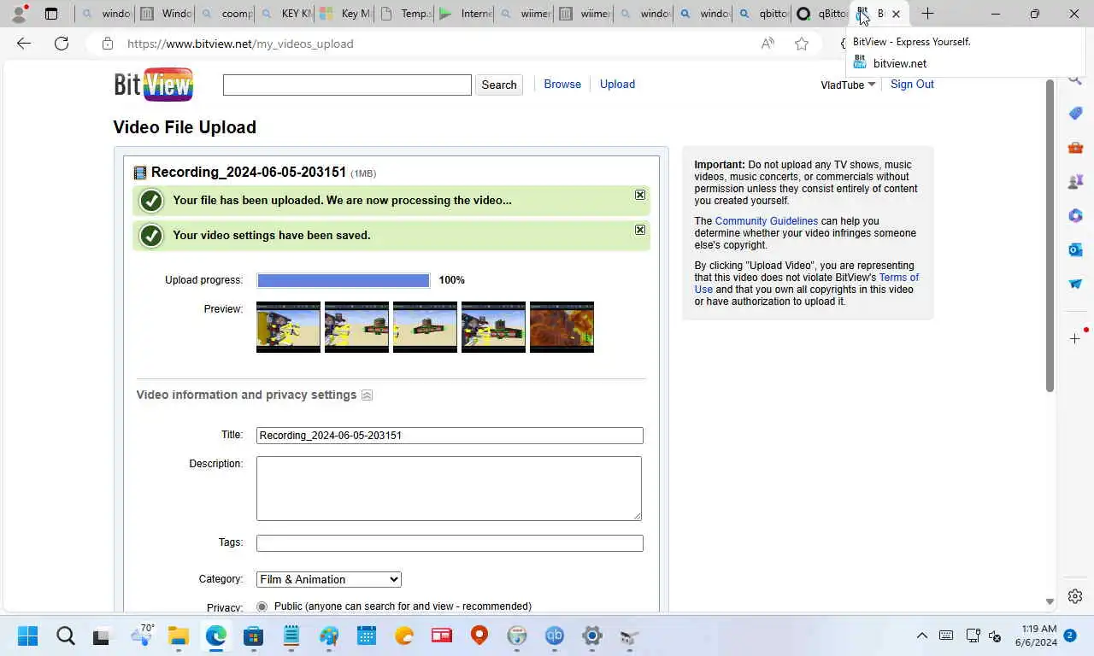Open Calendar app from the taskbar
Viewport: 1094px width, 656px height.
point(367,636)
